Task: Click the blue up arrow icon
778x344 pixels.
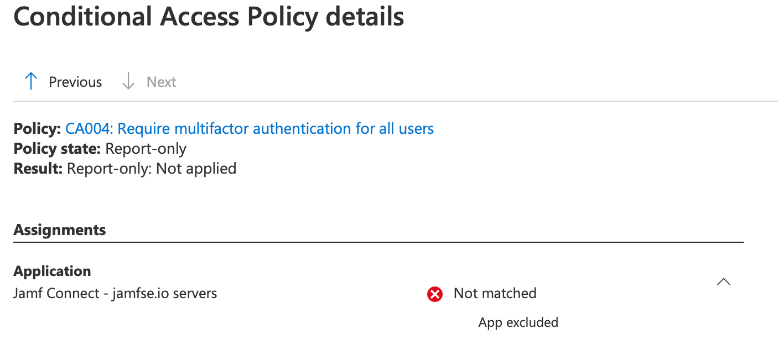Action: click(x=31, y=81)
